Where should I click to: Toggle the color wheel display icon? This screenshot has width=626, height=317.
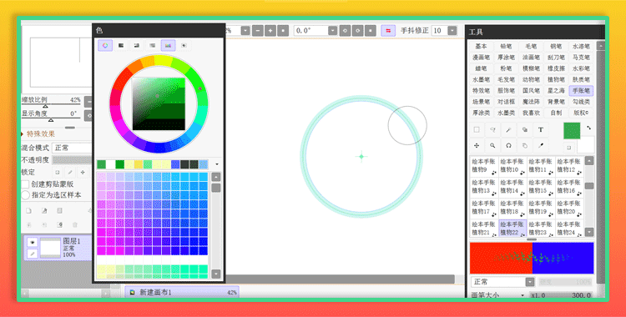click(x=105, y=46)
